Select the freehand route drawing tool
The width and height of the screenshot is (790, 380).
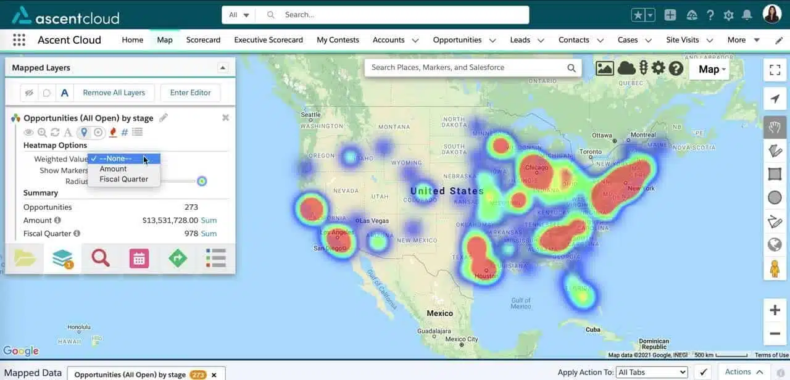pyautogui.click(x=775, y=221)
